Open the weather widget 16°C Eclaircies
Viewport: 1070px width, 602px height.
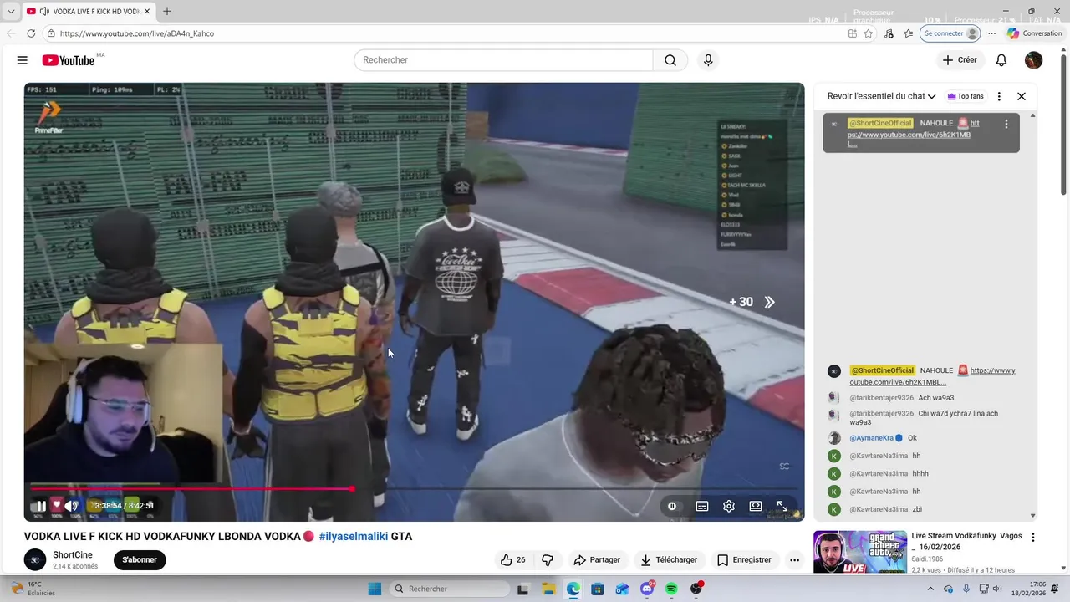(x=33, y=589)
